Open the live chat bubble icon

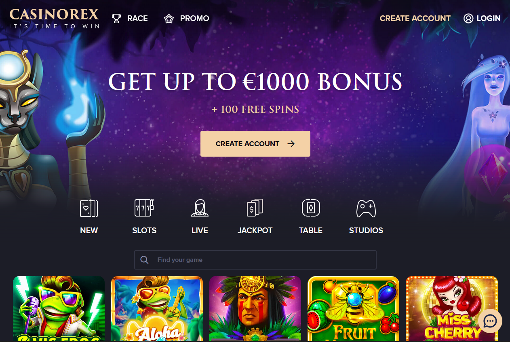point(490,321)
